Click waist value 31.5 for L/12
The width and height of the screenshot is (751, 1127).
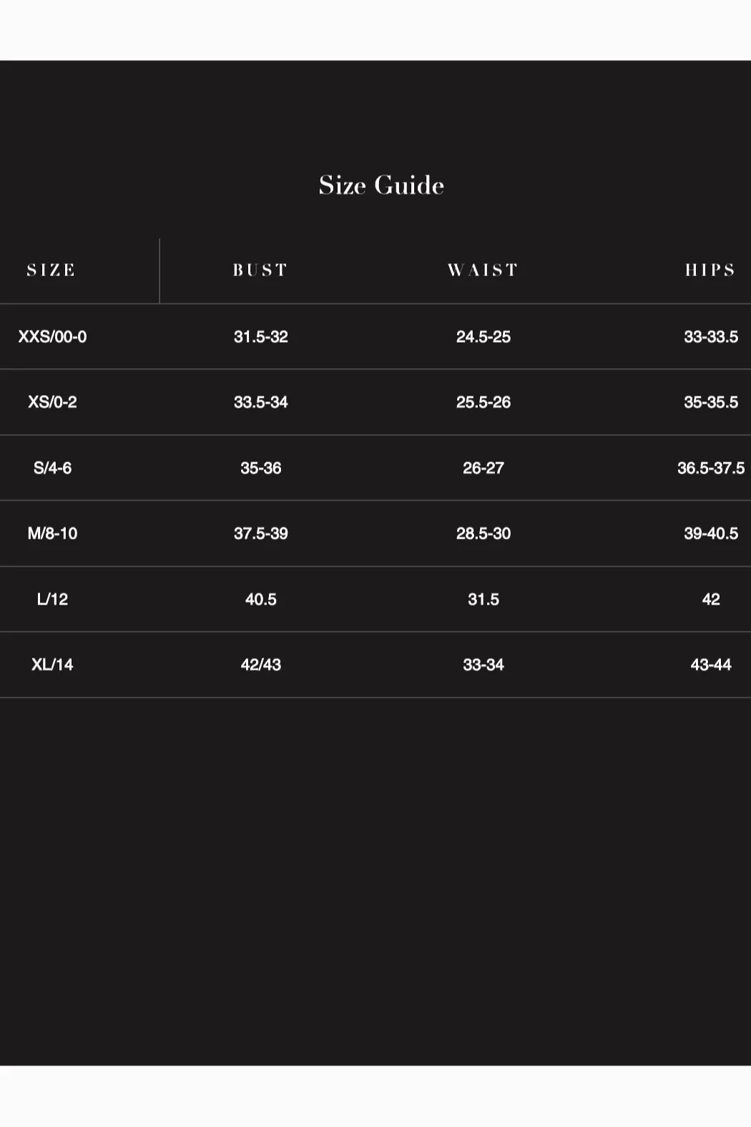click(484, 600)
